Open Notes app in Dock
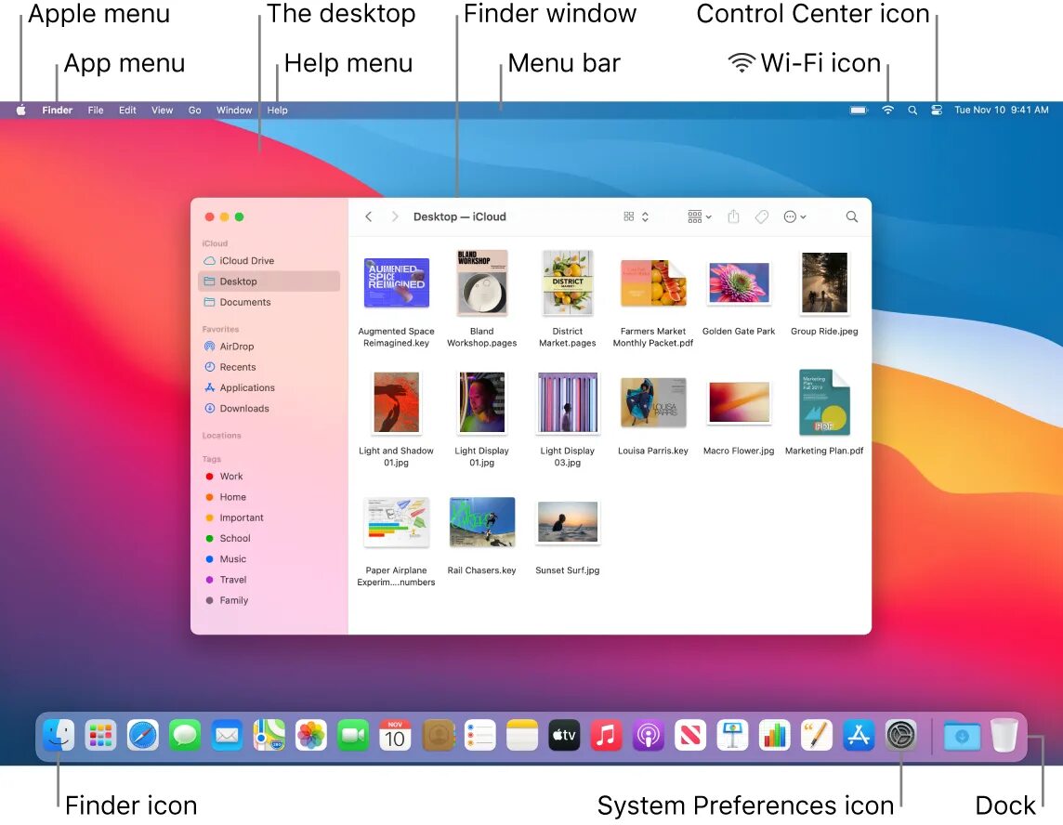 521,735
